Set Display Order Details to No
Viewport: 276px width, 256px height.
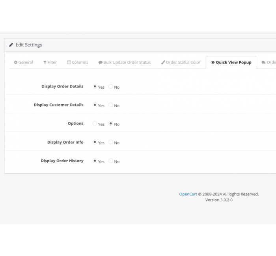[111, 86]
